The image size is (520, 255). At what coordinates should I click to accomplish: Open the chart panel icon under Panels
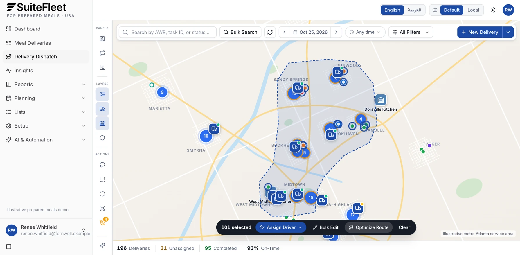click(102, 67)
